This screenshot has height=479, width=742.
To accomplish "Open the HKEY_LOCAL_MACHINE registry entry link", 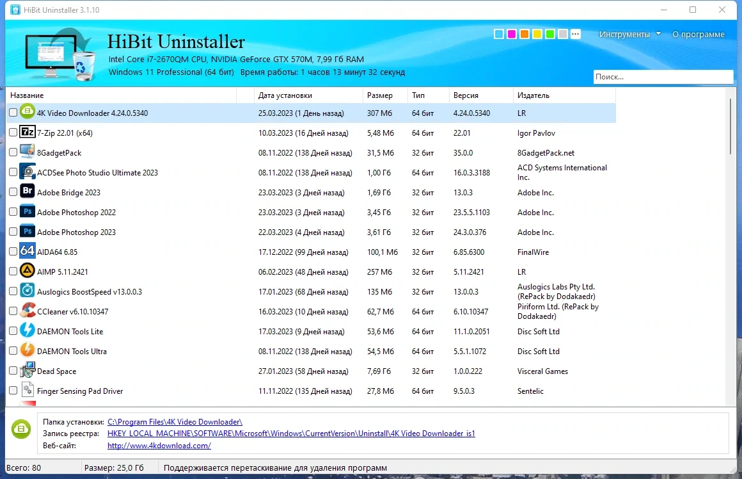I will pyautogui.click(x=291, y=434).
